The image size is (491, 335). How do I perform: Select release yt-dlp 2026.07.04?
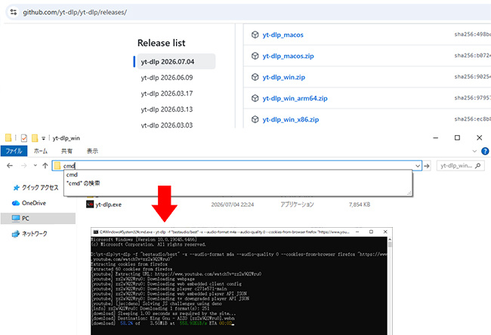pos(176,62)
